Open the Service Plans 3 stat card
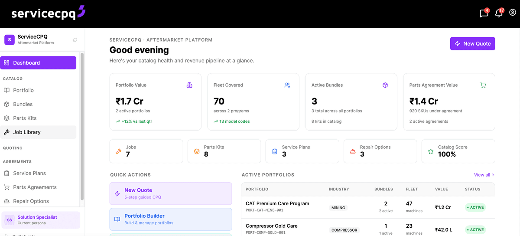This screenshot has width=520, height=236. pos(302,151)
